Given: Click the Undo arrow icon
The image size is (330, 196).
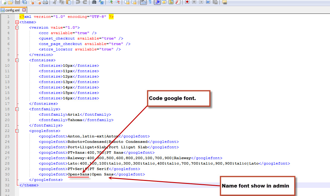Looking at the screenshot, I should click(x=78, y=2).
